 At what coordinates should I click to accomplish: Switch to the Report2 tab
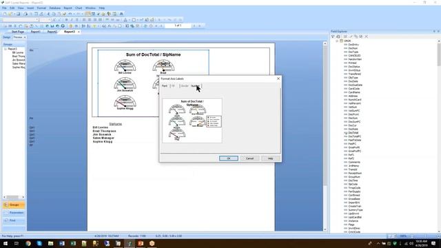(52, 32)
